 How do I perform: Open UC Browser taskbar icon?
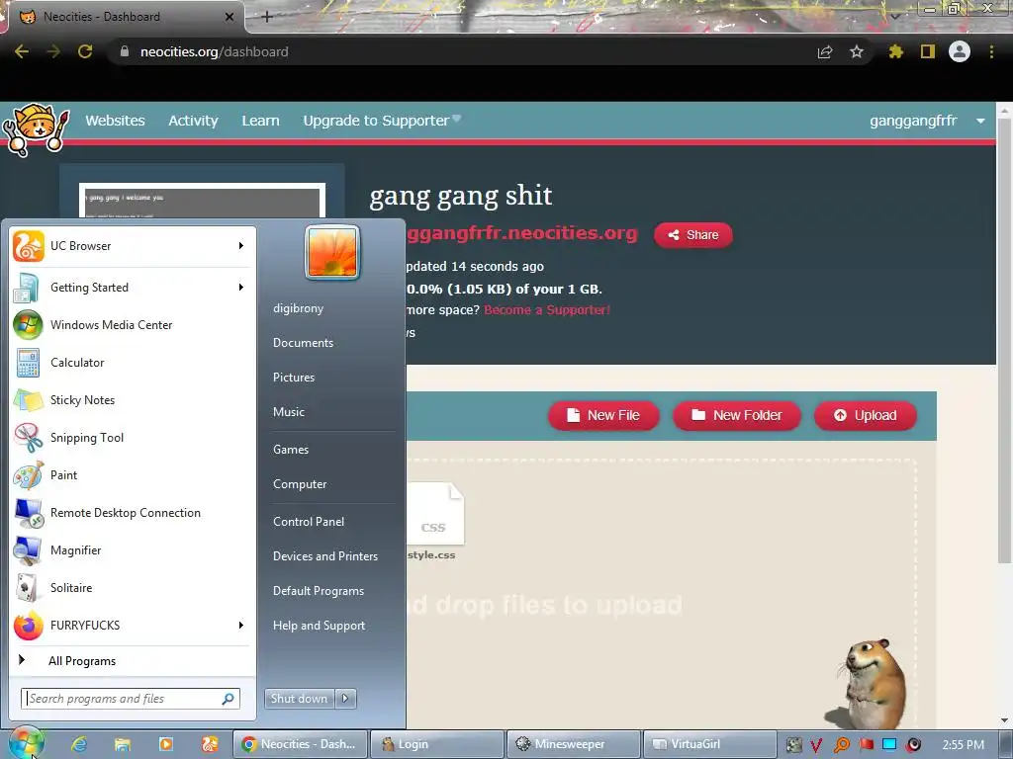pyautogui.click(x=210, y=744)
